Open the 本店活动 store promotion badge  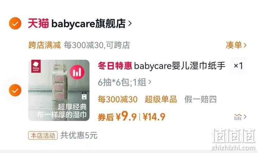43,136
